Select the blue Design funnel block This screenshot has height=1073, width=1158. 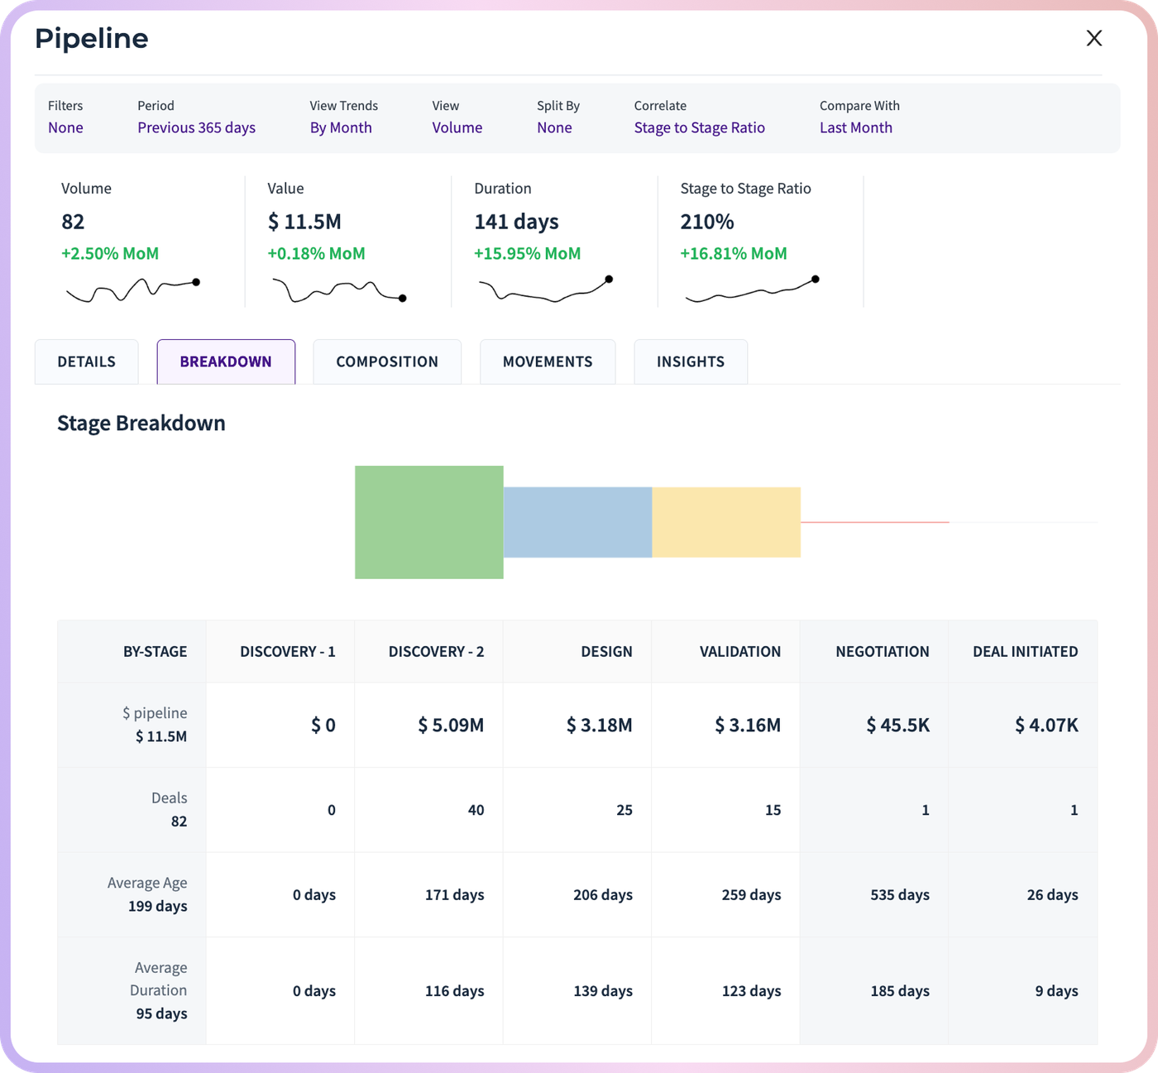pyautogui.click(x=577, y=522)
